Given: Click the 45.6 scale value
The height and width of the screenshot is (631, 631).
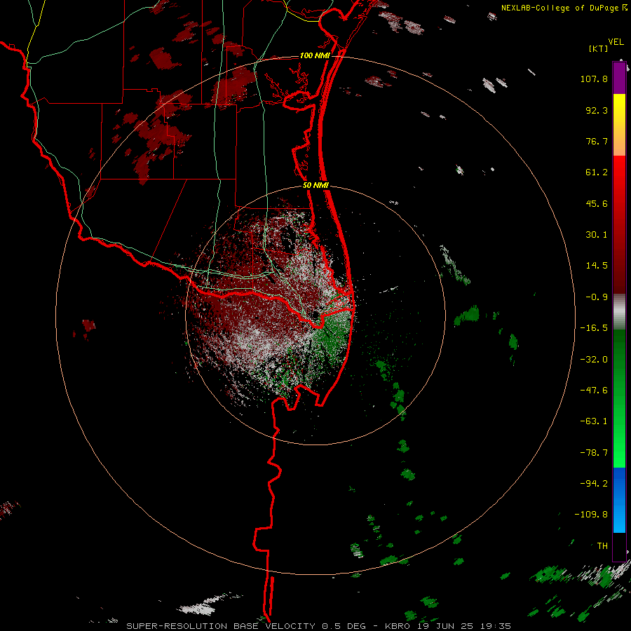Looking at the screenshot, I should tap(597, 203).
